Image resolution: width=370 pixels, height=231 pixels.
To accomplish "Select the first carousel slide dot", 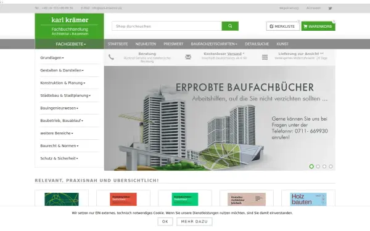I will point(311,166).
